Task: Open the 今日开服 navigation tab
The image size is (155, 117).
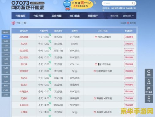Action: [38, 16]
